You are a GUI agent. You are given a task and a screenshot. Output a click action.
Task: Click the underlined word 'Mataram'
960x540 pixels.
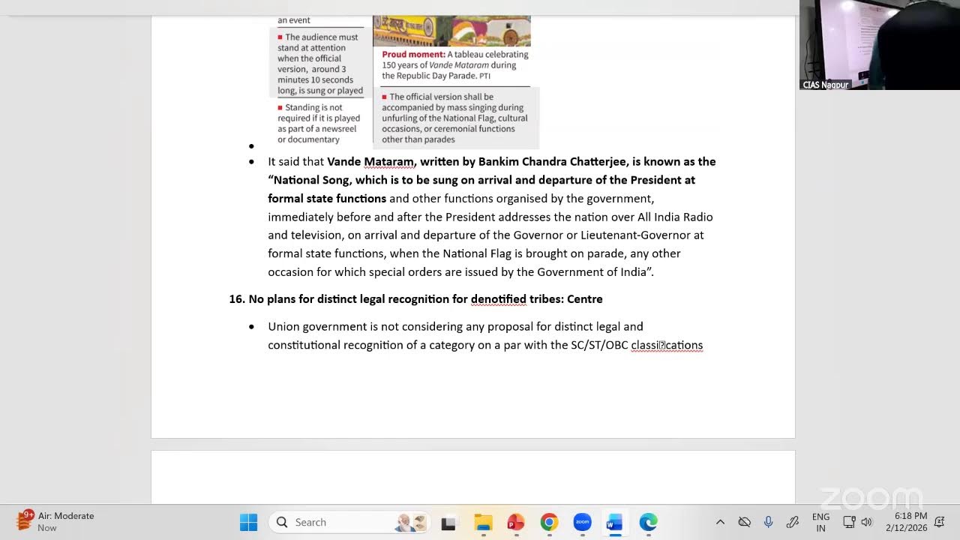(x=388, y=162)
